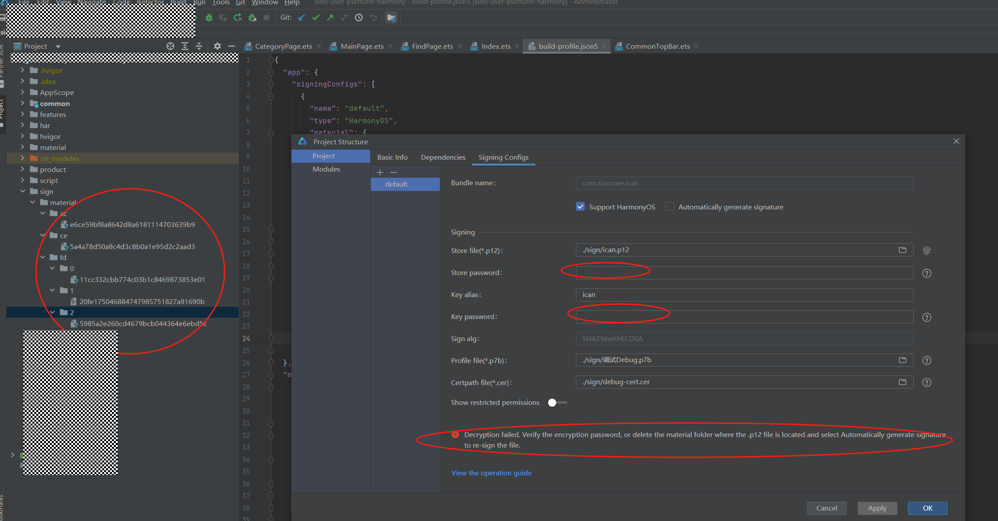Browse for Store file folder icon

pos(902,250)
